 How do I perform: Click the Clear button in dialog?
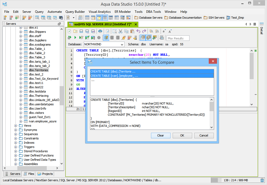click(x=161, y=135)
